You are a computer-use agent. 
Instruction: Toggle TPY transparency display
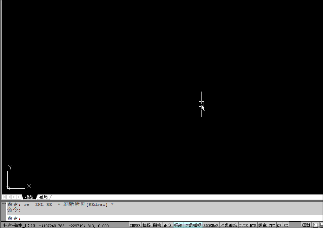pyautogui.click(x=272, y=225)
